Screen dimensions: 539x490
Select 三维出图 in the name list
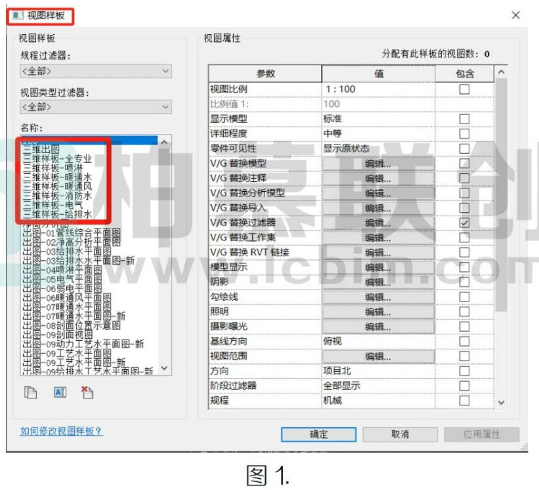point(41,150)
